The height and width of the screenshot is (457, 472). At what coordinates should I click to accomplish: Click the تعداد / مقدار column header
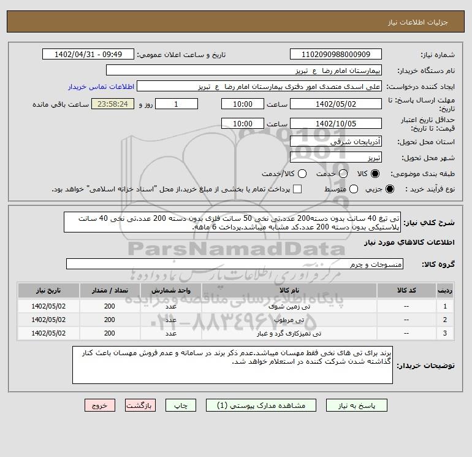click(x=110, y=290)
